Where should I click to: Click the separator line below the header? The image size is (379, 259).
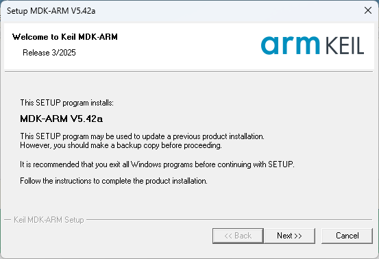[x=188, y=71]
